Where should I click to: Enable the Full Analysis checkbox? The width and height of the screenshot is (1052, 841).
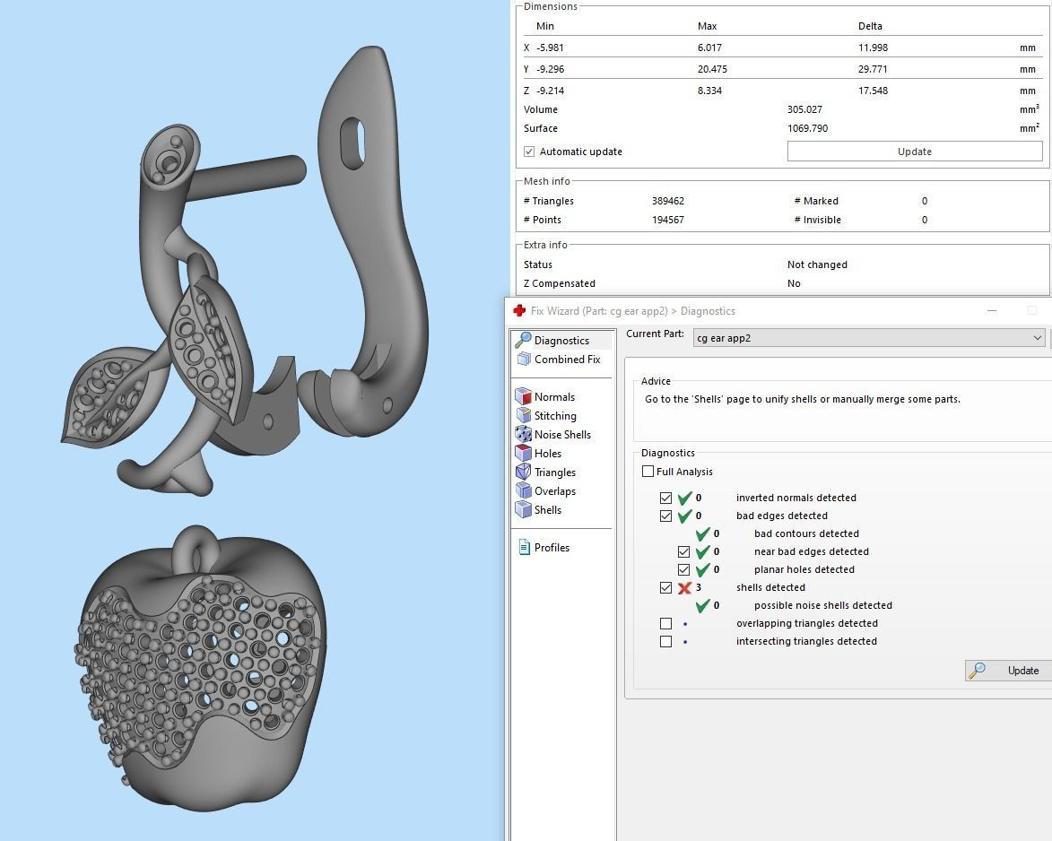click(x=648, y=472)
